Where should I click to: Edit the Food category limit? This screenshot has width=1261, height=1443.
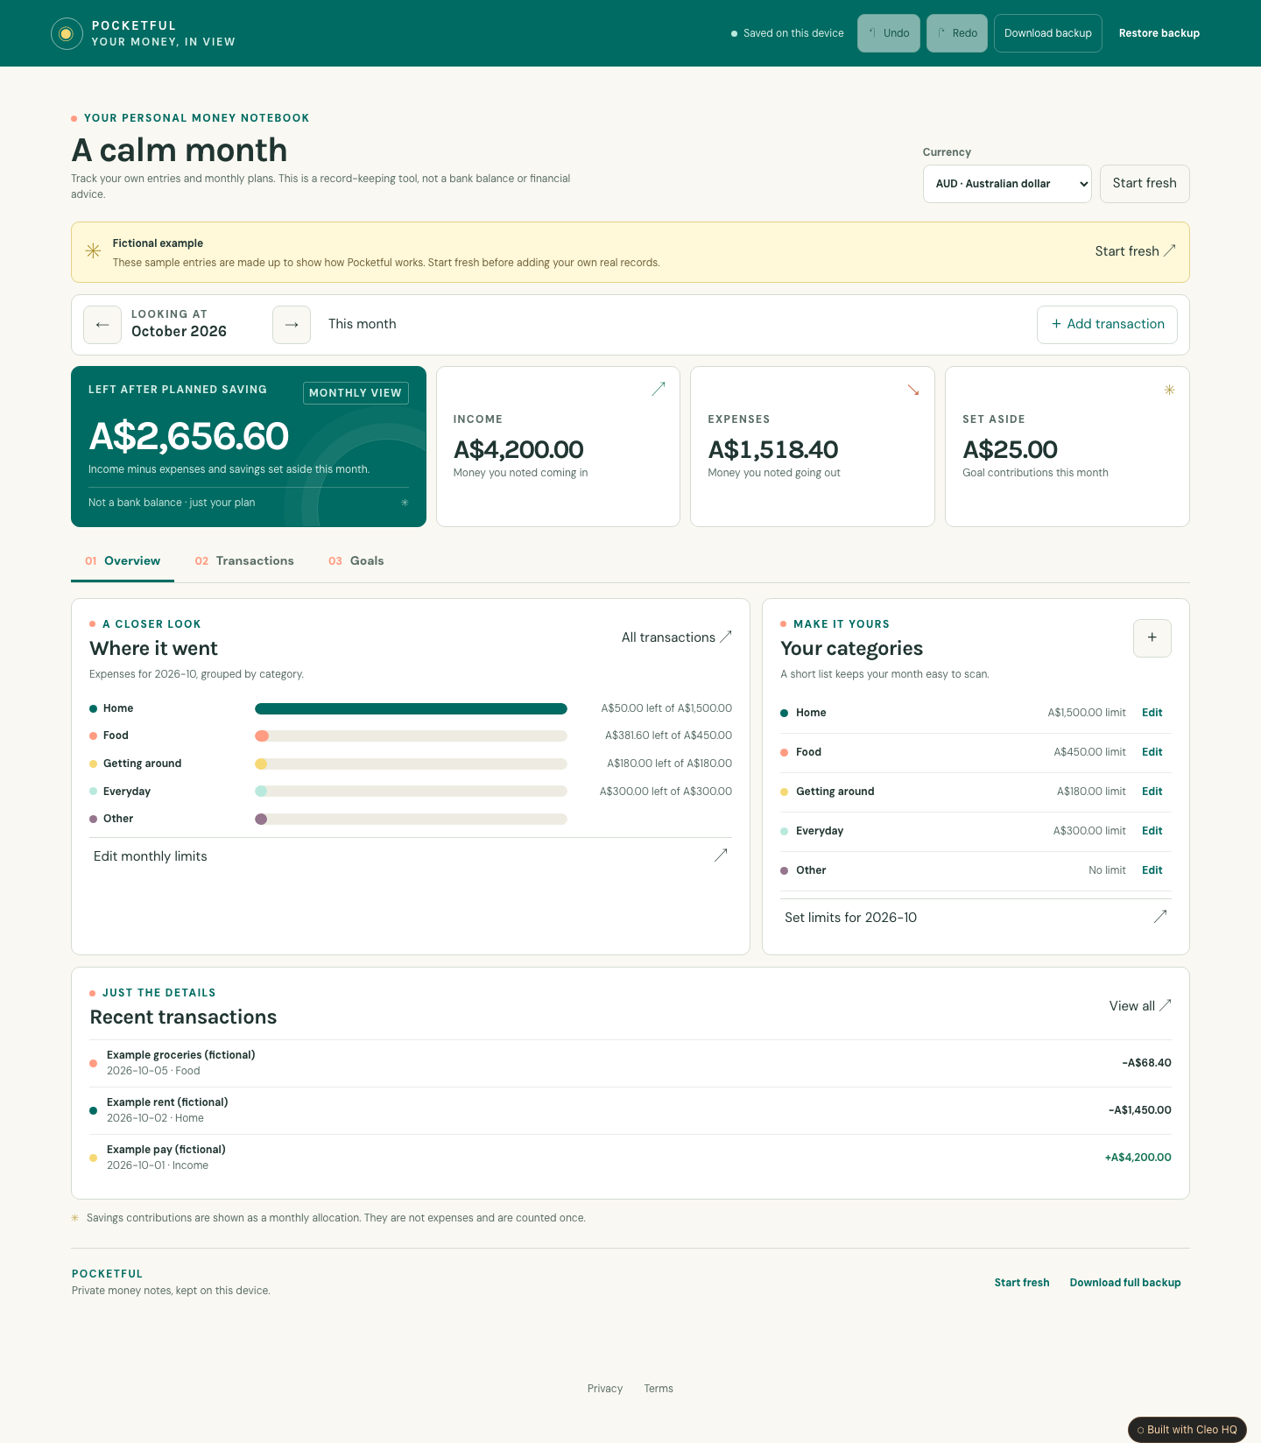[1152, 752]
